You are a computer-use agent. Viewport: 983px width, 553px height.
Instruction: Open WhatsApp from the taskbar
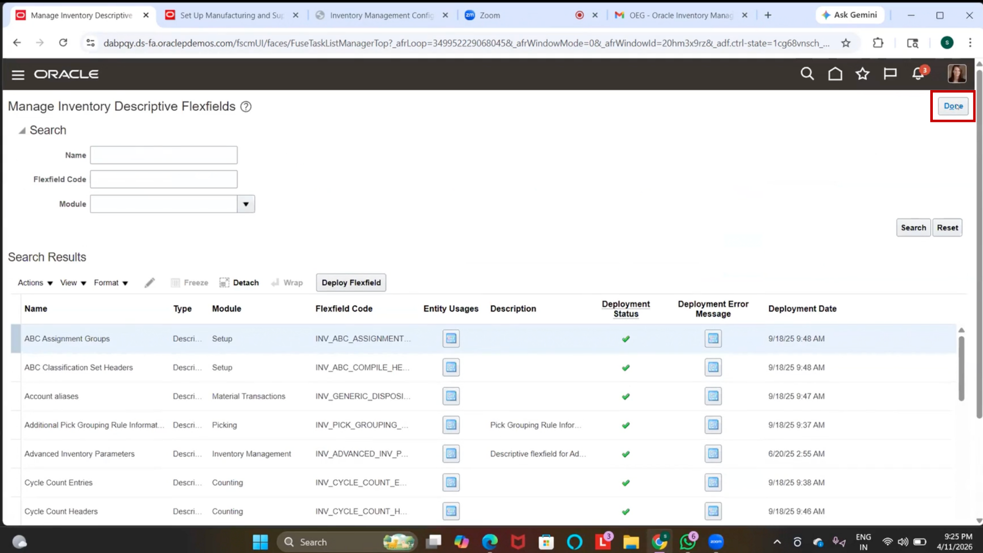point(688,542)
